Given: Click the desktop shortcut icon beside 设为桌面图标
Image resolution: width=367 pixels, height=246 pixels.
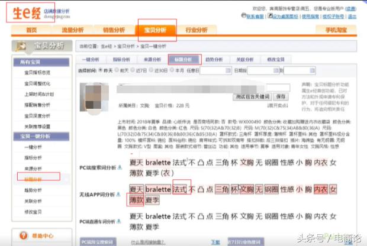Looking at the screenshot, I should click(x=271, y=15).
